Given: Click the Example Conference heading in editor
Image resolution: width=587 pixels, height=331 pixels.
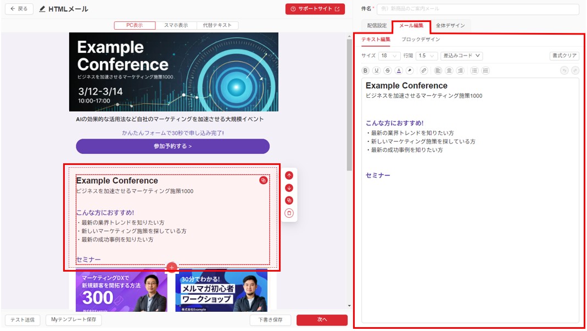Looking at the screenshot, I should point(406,86).
